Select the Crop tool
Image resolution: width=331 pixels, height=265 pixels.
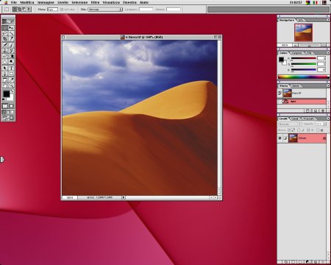[5, 39]
